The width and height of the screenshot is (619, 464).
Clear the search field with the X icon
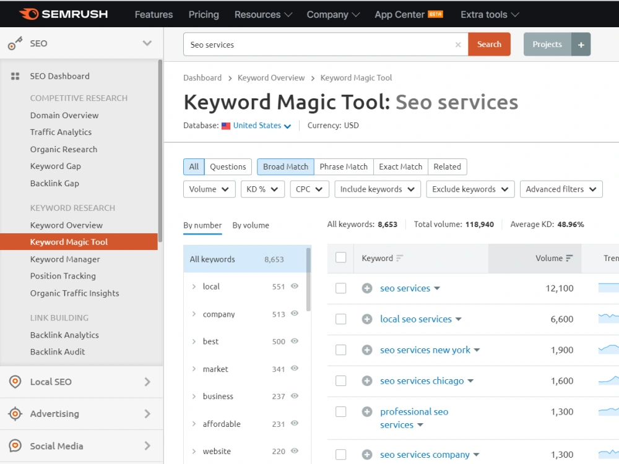(458, 45)
